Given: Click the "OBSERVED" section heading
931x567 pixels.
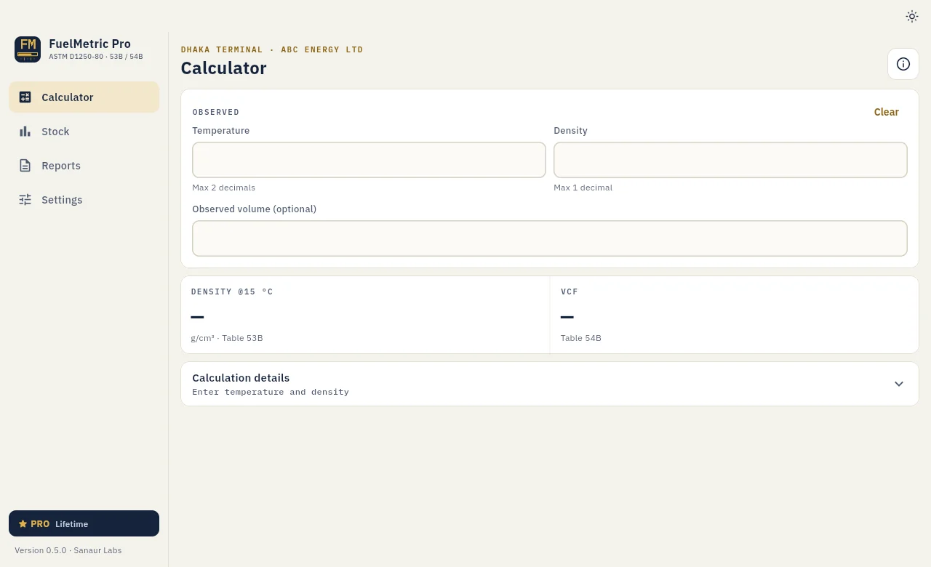Looking at the screenshot, I should pyautogui.click(x=216, y=112).
